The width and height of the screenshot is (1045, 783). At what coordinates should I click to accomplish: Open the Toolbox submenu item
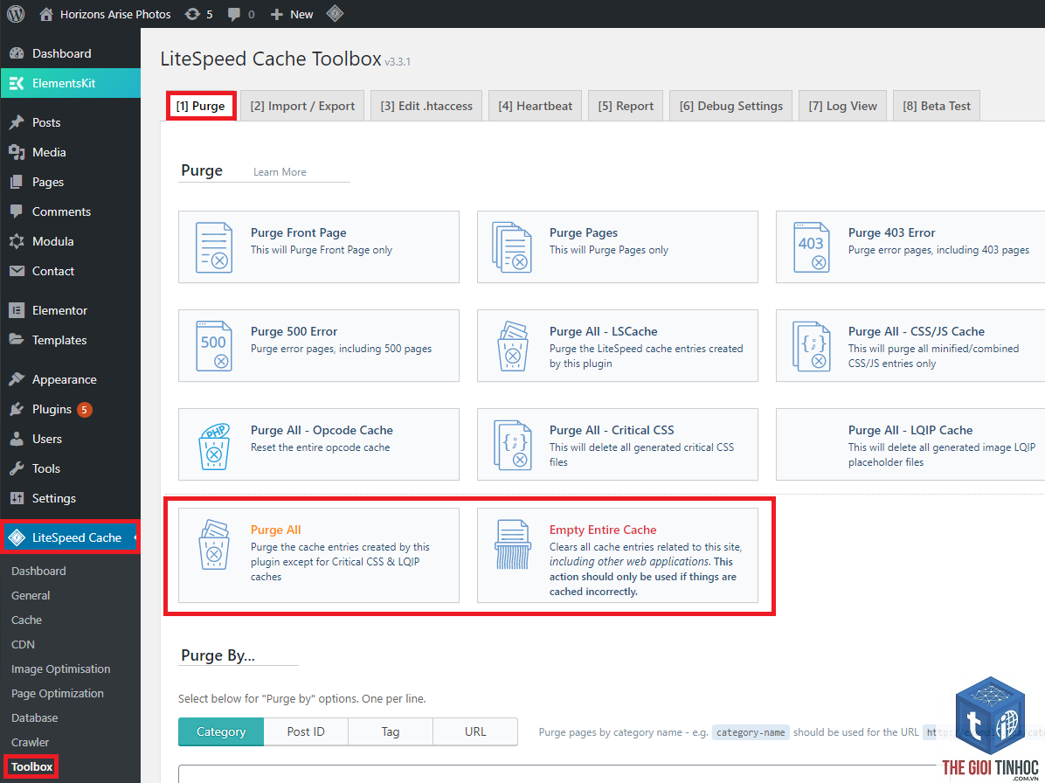coord(31,767)
